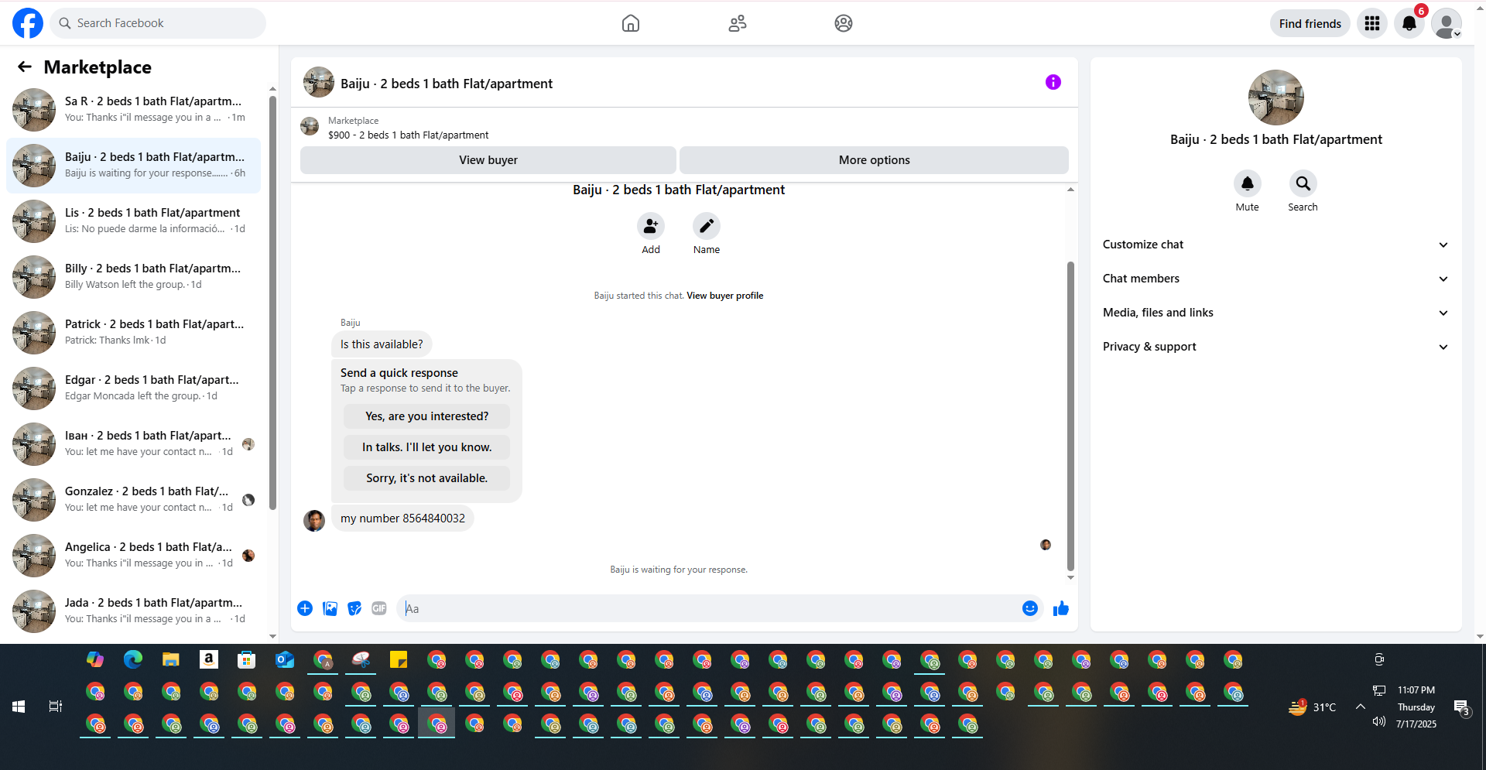Screen dimensions: 1486x770
Task: Edit the chat name with pencil icon
Action: 707,226
